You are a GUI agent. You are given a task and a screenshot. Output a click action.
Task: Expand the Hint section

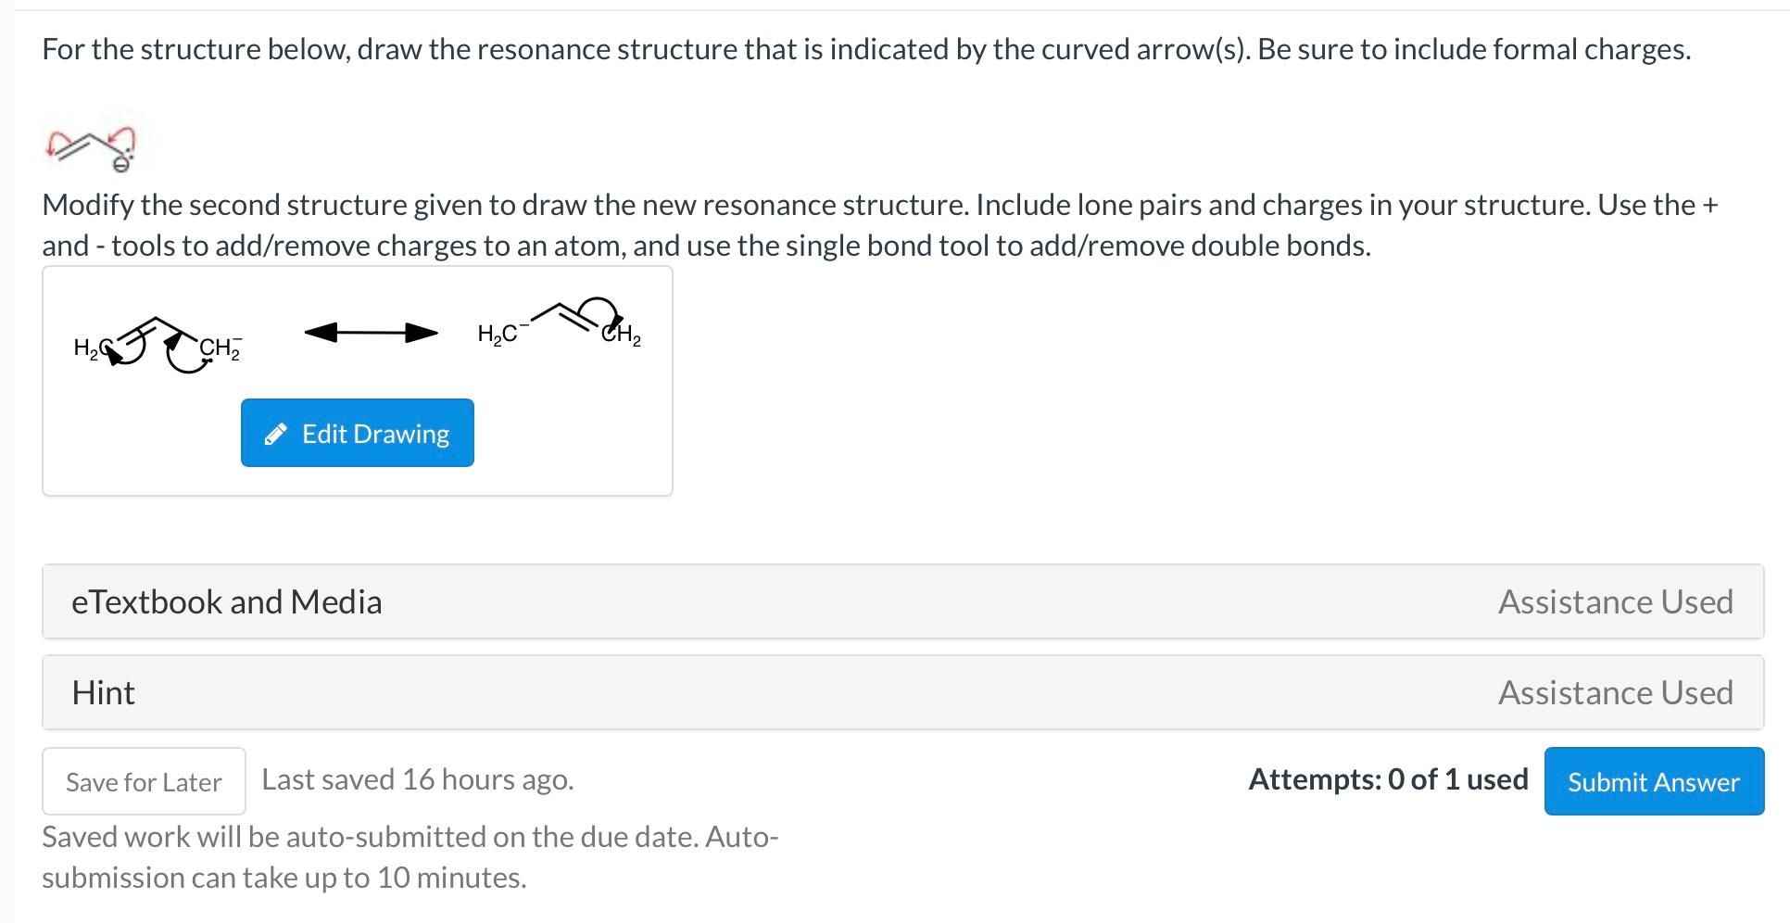pos(103,691)
